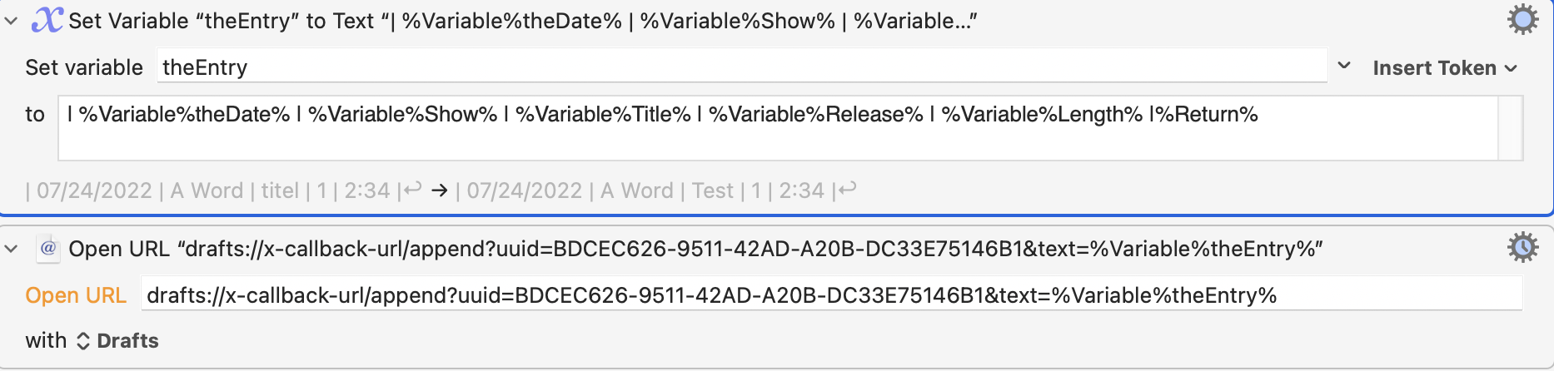Image resolution: width=1554 pixels, height=371 pixels.
Task: Click the return symbol at preview end
Action: pos(848,190)
